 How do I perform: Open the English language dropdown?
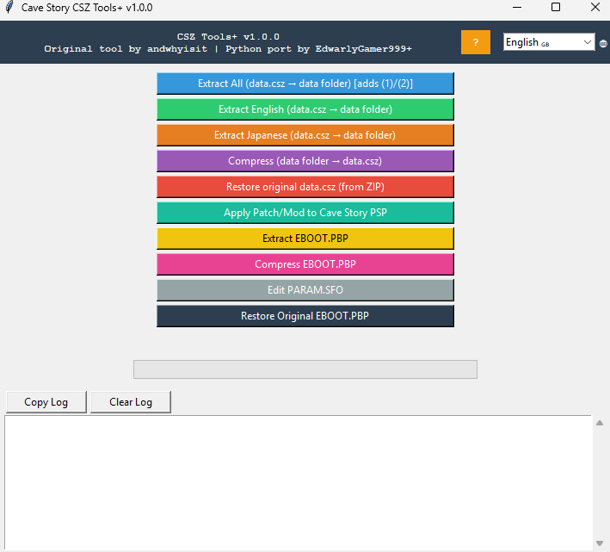pyautogui.click(x=549, y=41)
